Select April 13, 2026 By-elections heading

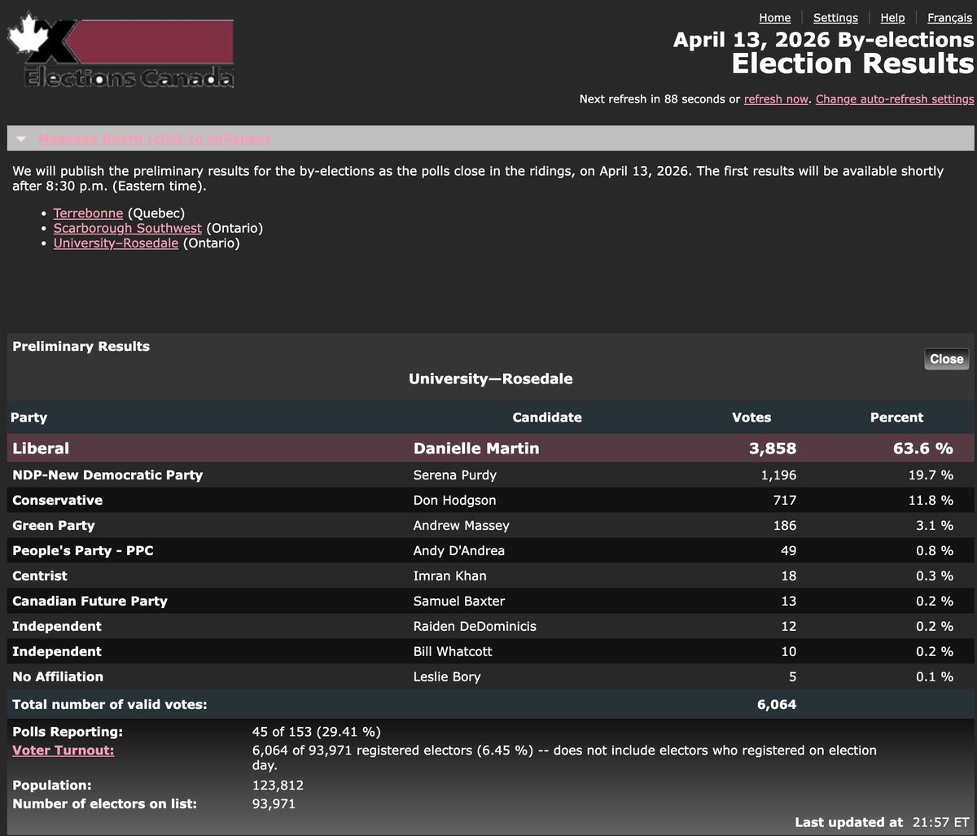pos(824,40)
